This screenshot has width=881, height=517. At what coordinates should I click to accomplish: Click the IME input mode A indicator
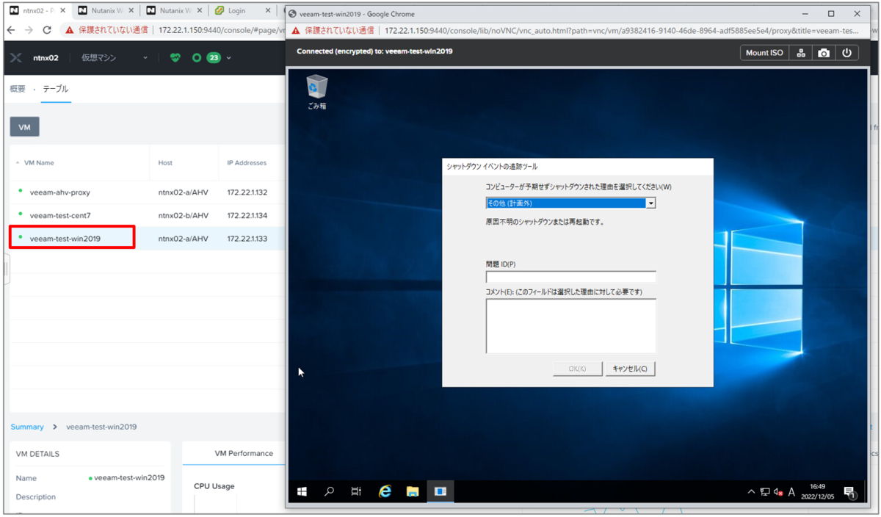click(x=791, y=492)
